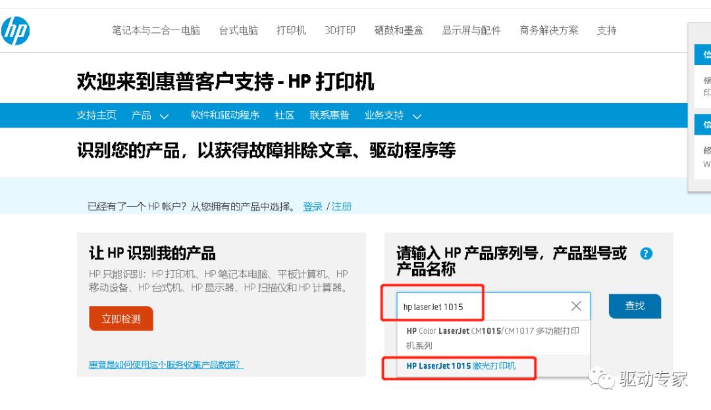Click the 登录 link
The height and width of the screenshot is (410, 711).
coord(312,206)
